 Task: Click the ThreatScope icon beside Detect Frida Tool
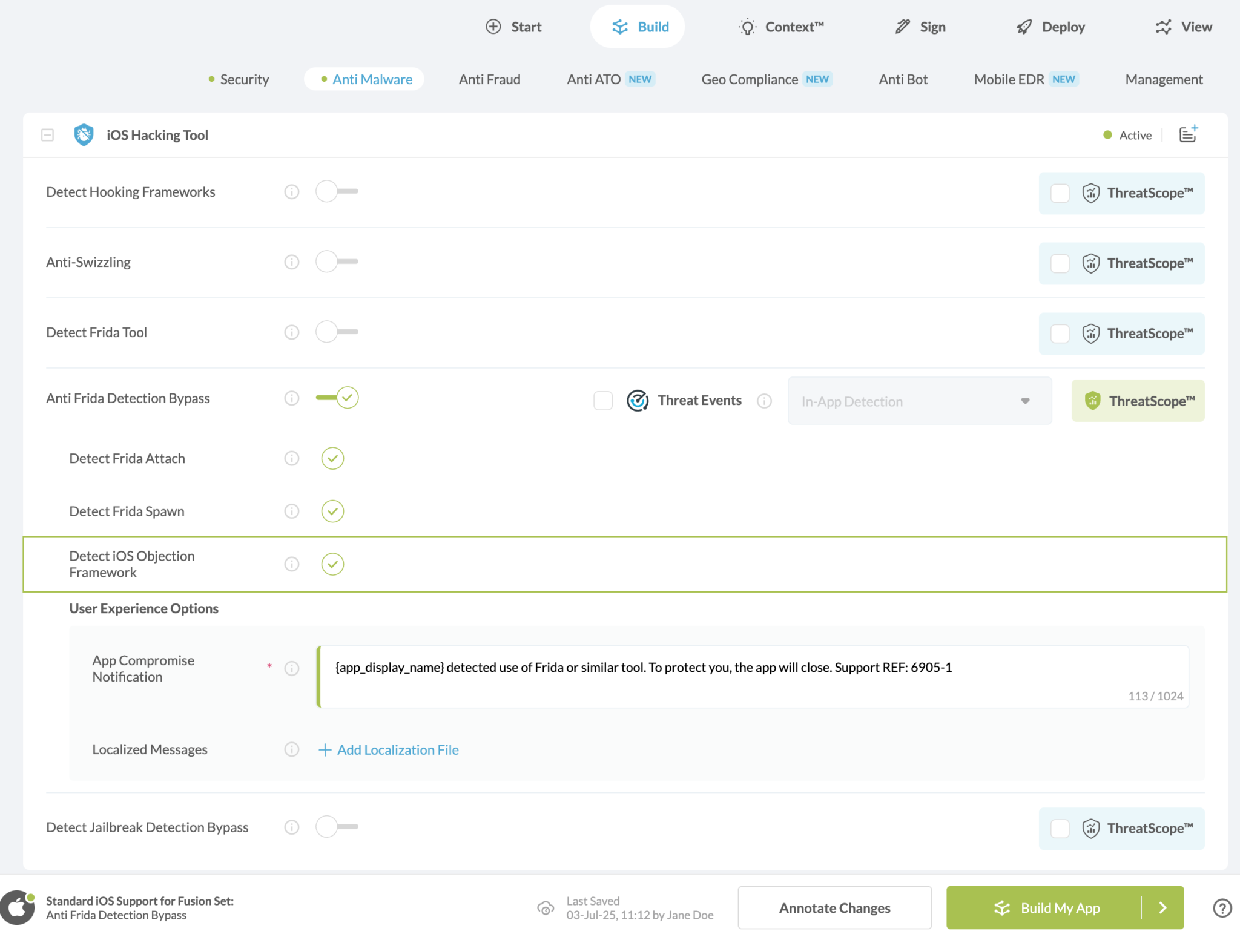1090,333
